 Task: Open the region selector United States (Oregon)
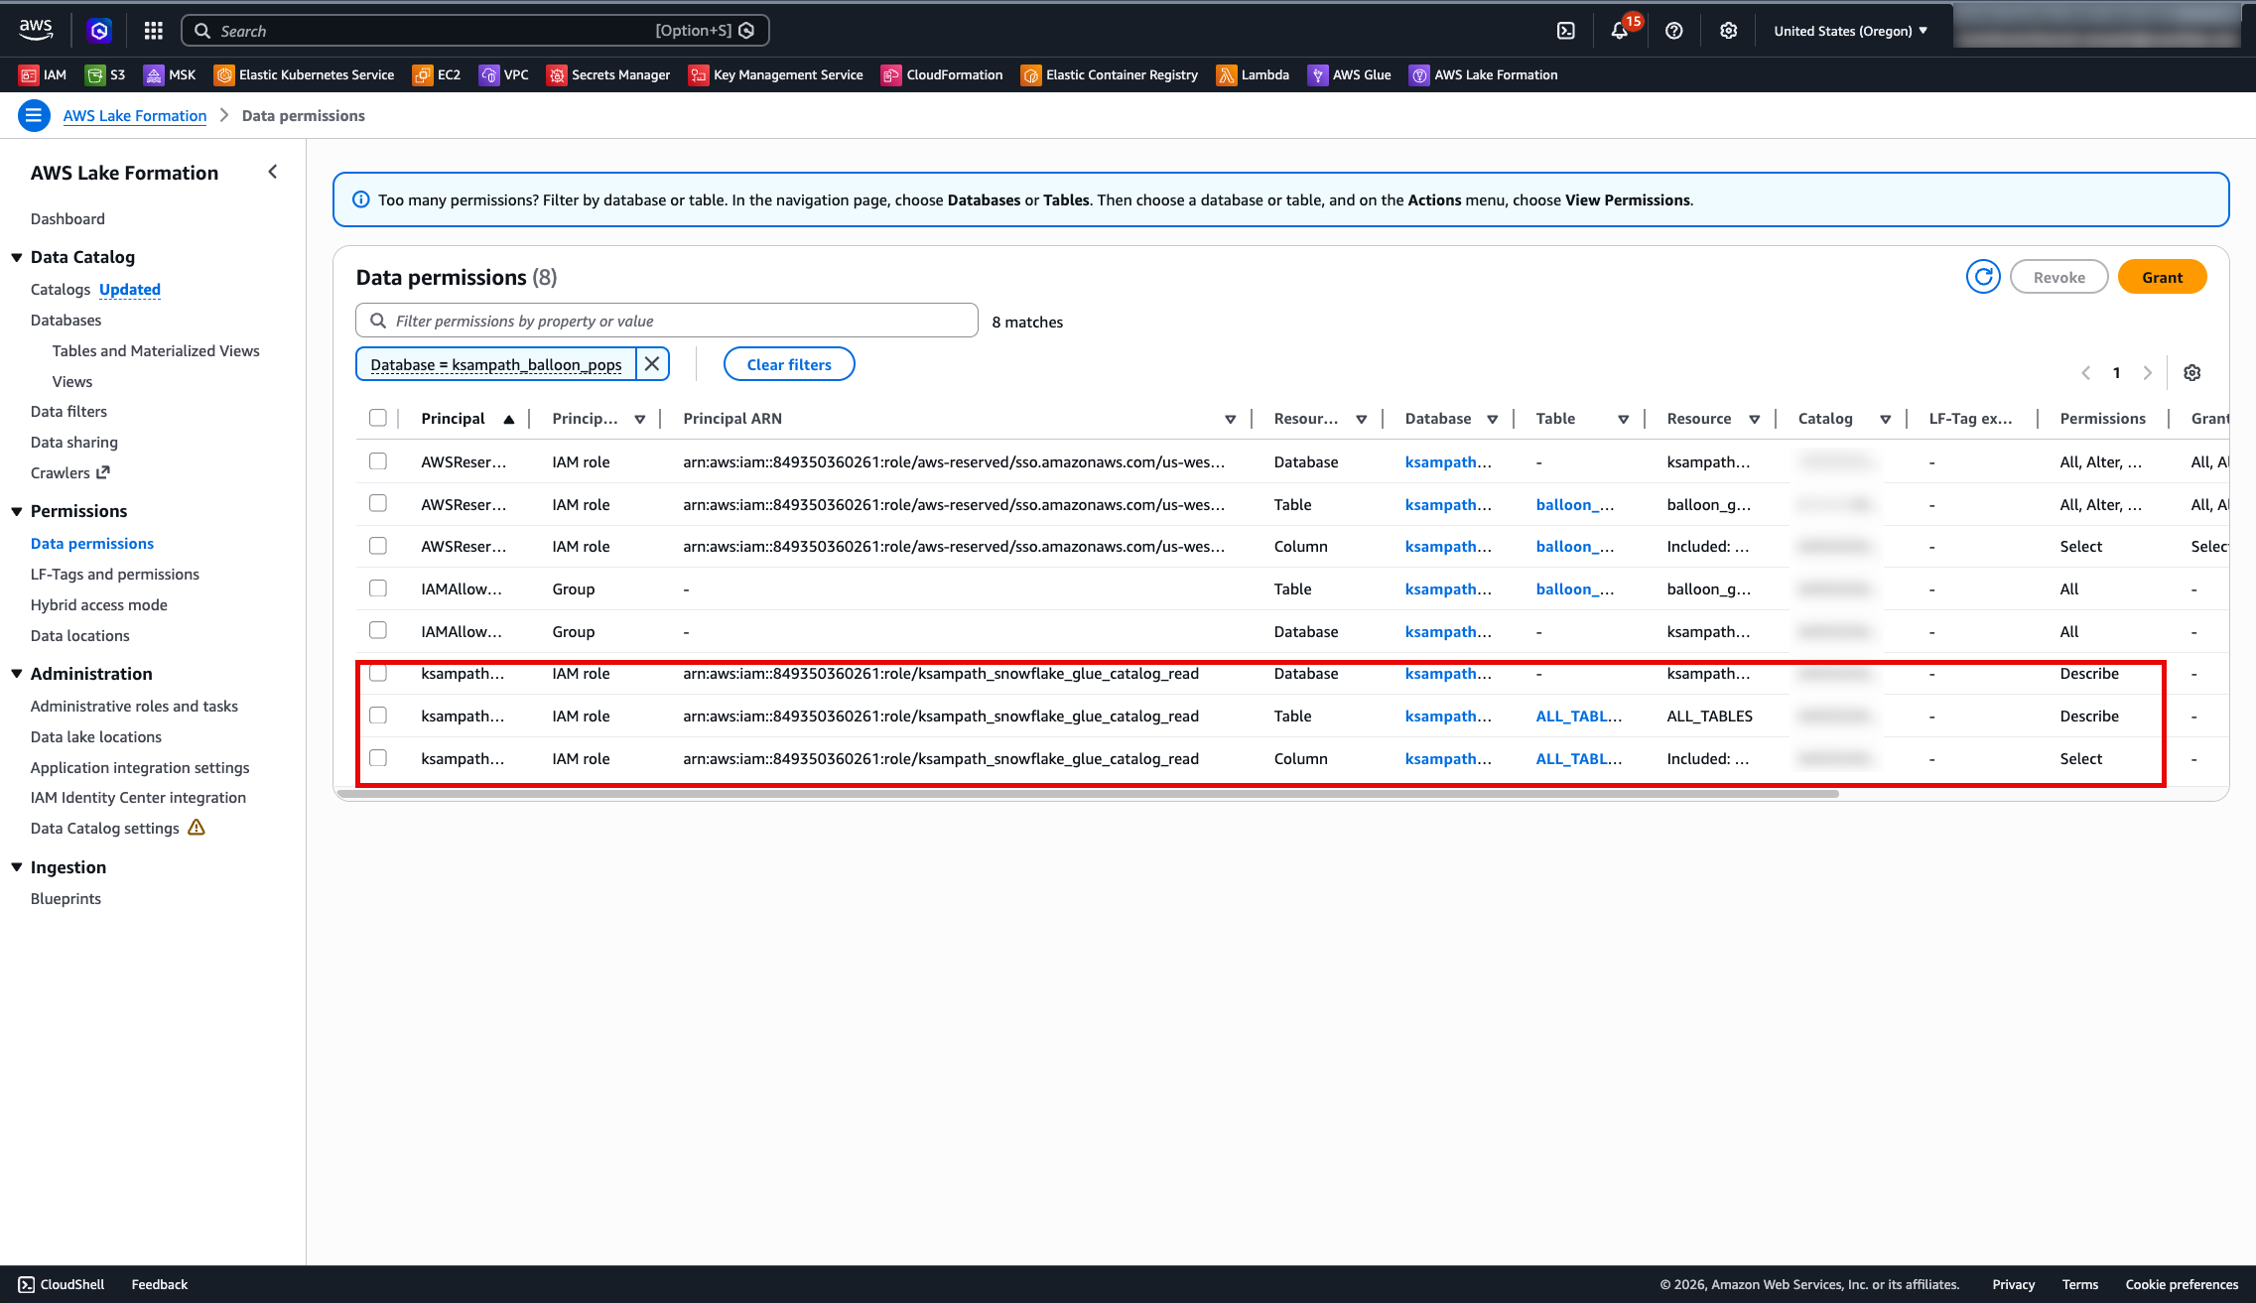1851,31
